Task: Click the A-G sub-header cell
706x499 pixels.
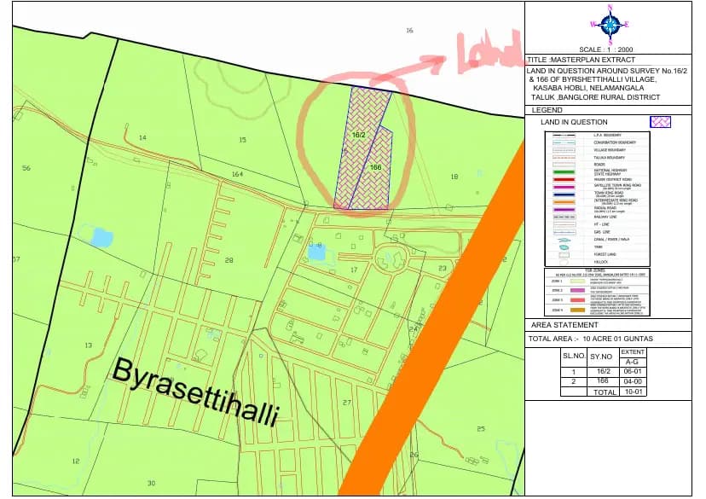Action: (x=633, y=362)
